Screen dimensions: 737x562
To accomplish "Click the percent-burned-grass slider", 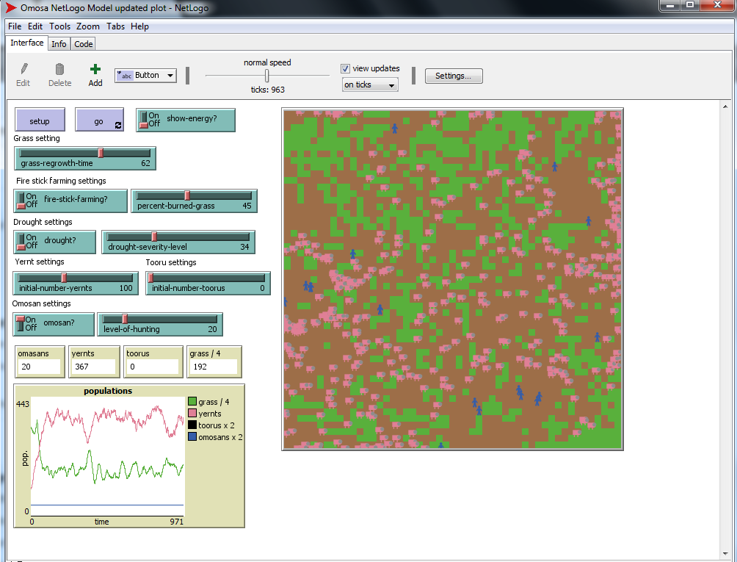I will point(194,201).
